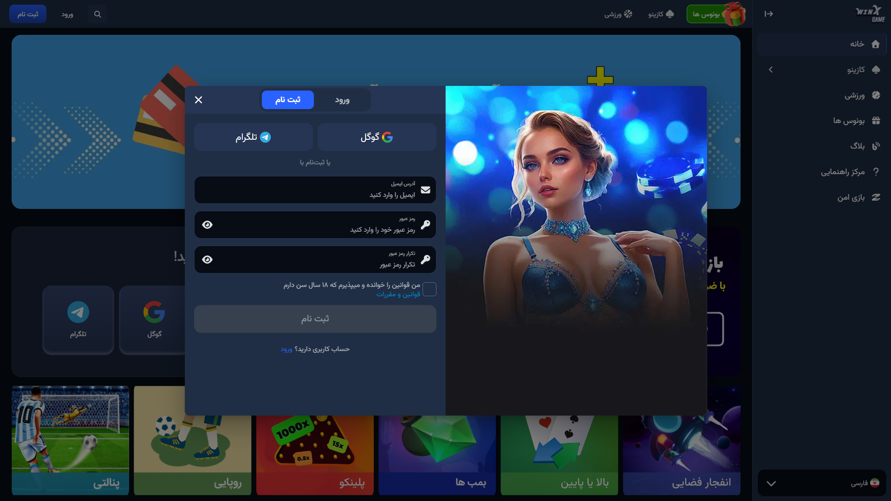Click the gift box bonus icon
Screen dimensions: 891x501
(x=734, y=13)
